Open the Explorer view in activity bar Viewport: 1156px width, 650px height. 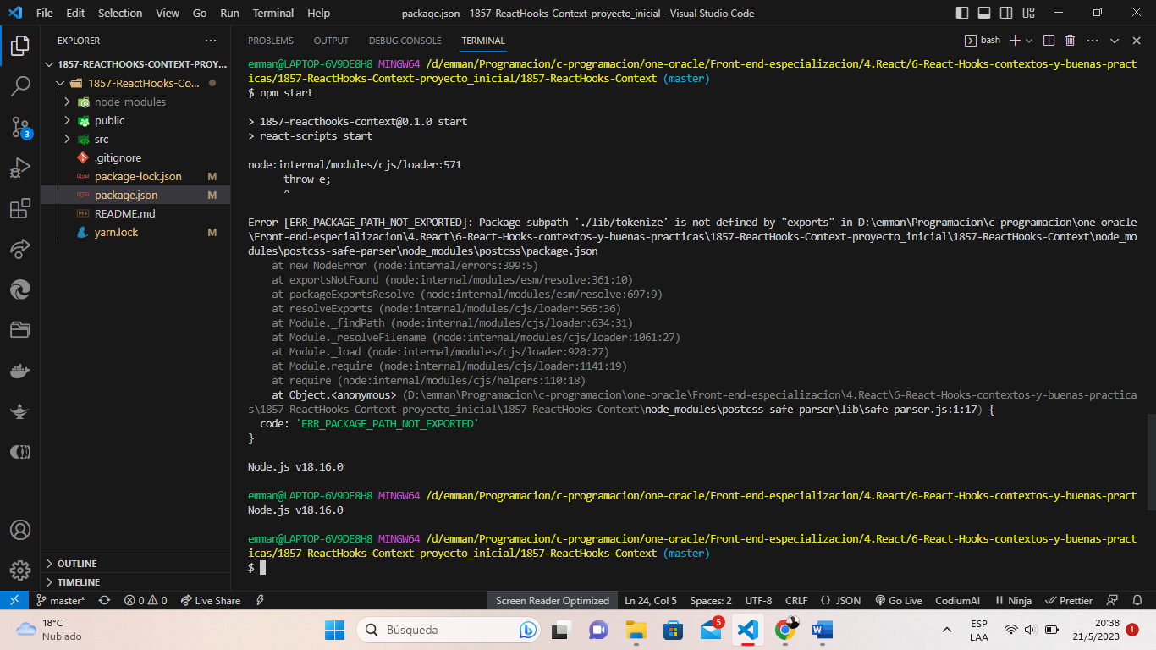[x=19, y=45]
